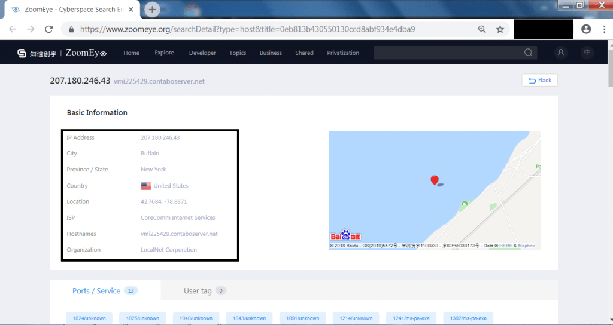The height and width of the screenshot is (325, 613).
Task: Open the ZoomEye user account icon
Action: 561,53
